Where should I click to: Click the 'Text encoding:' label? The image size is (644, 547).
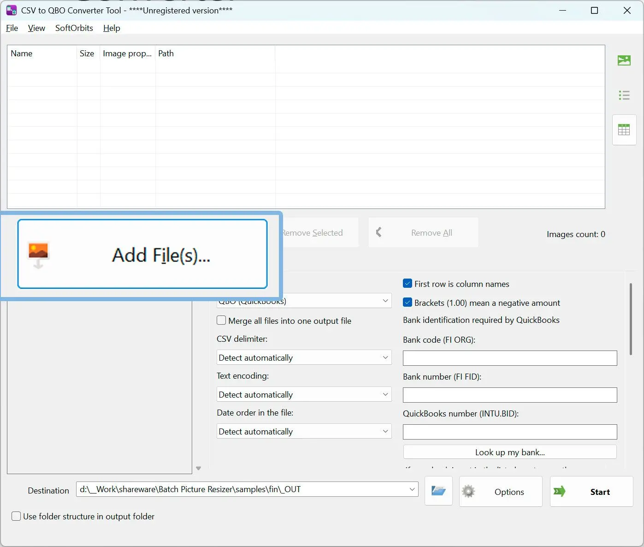tap(243, 376)
